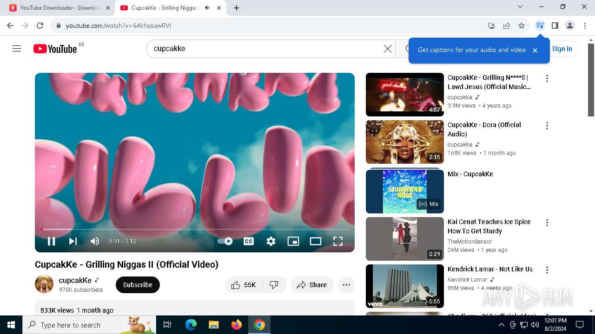The height and width of the screenshot is (334, 595).
Task: Clear the search box text
Action: coord(387,49)
